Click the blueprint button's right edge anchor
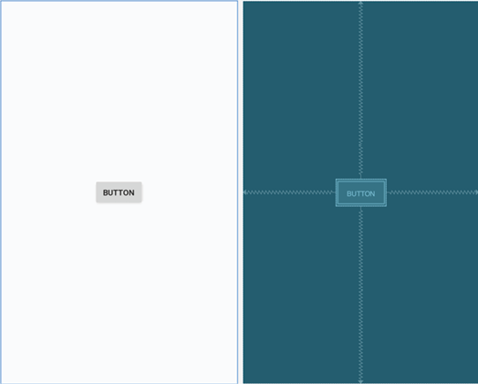This screenshot has height=384, width=478. 387,192
